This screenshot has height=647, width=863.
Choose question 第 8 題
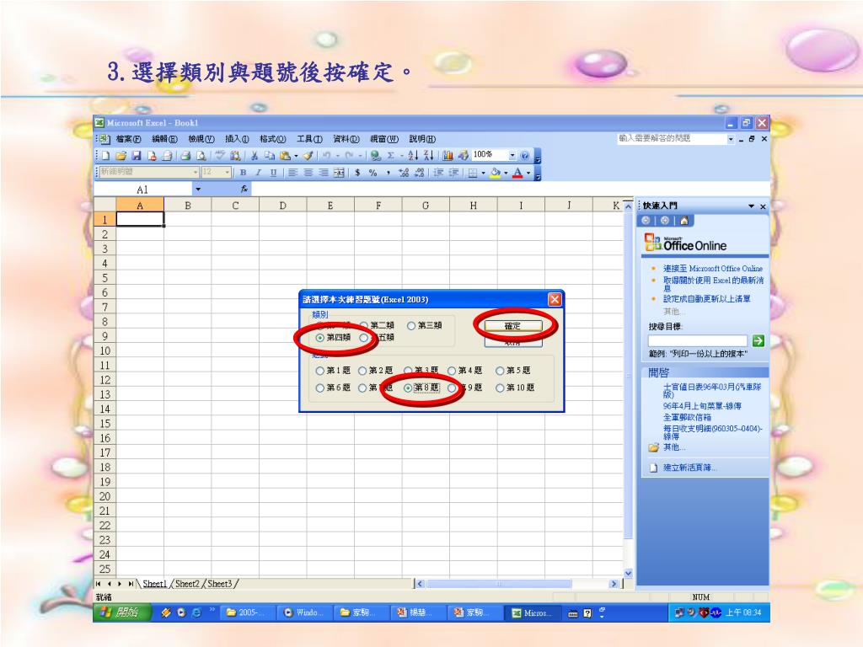(x=408, y=388)
